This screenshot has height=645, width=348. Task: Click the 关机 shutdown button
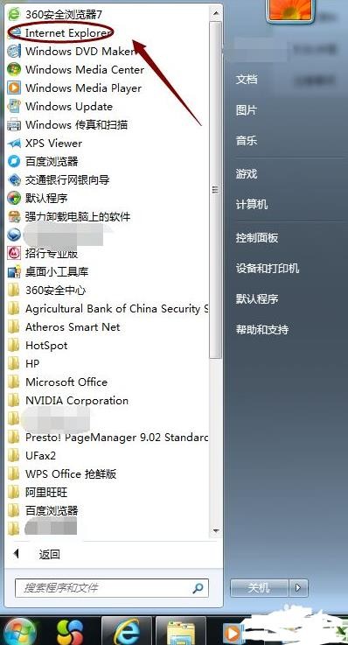click(x=259, y=588)
